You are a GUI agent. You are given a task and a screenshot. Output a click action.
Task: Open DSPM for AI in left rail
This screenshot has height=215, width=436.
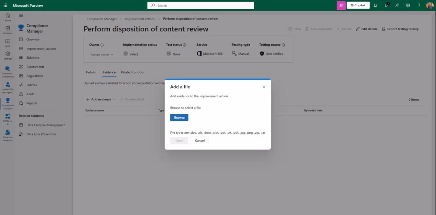click(x=8, y=120)
